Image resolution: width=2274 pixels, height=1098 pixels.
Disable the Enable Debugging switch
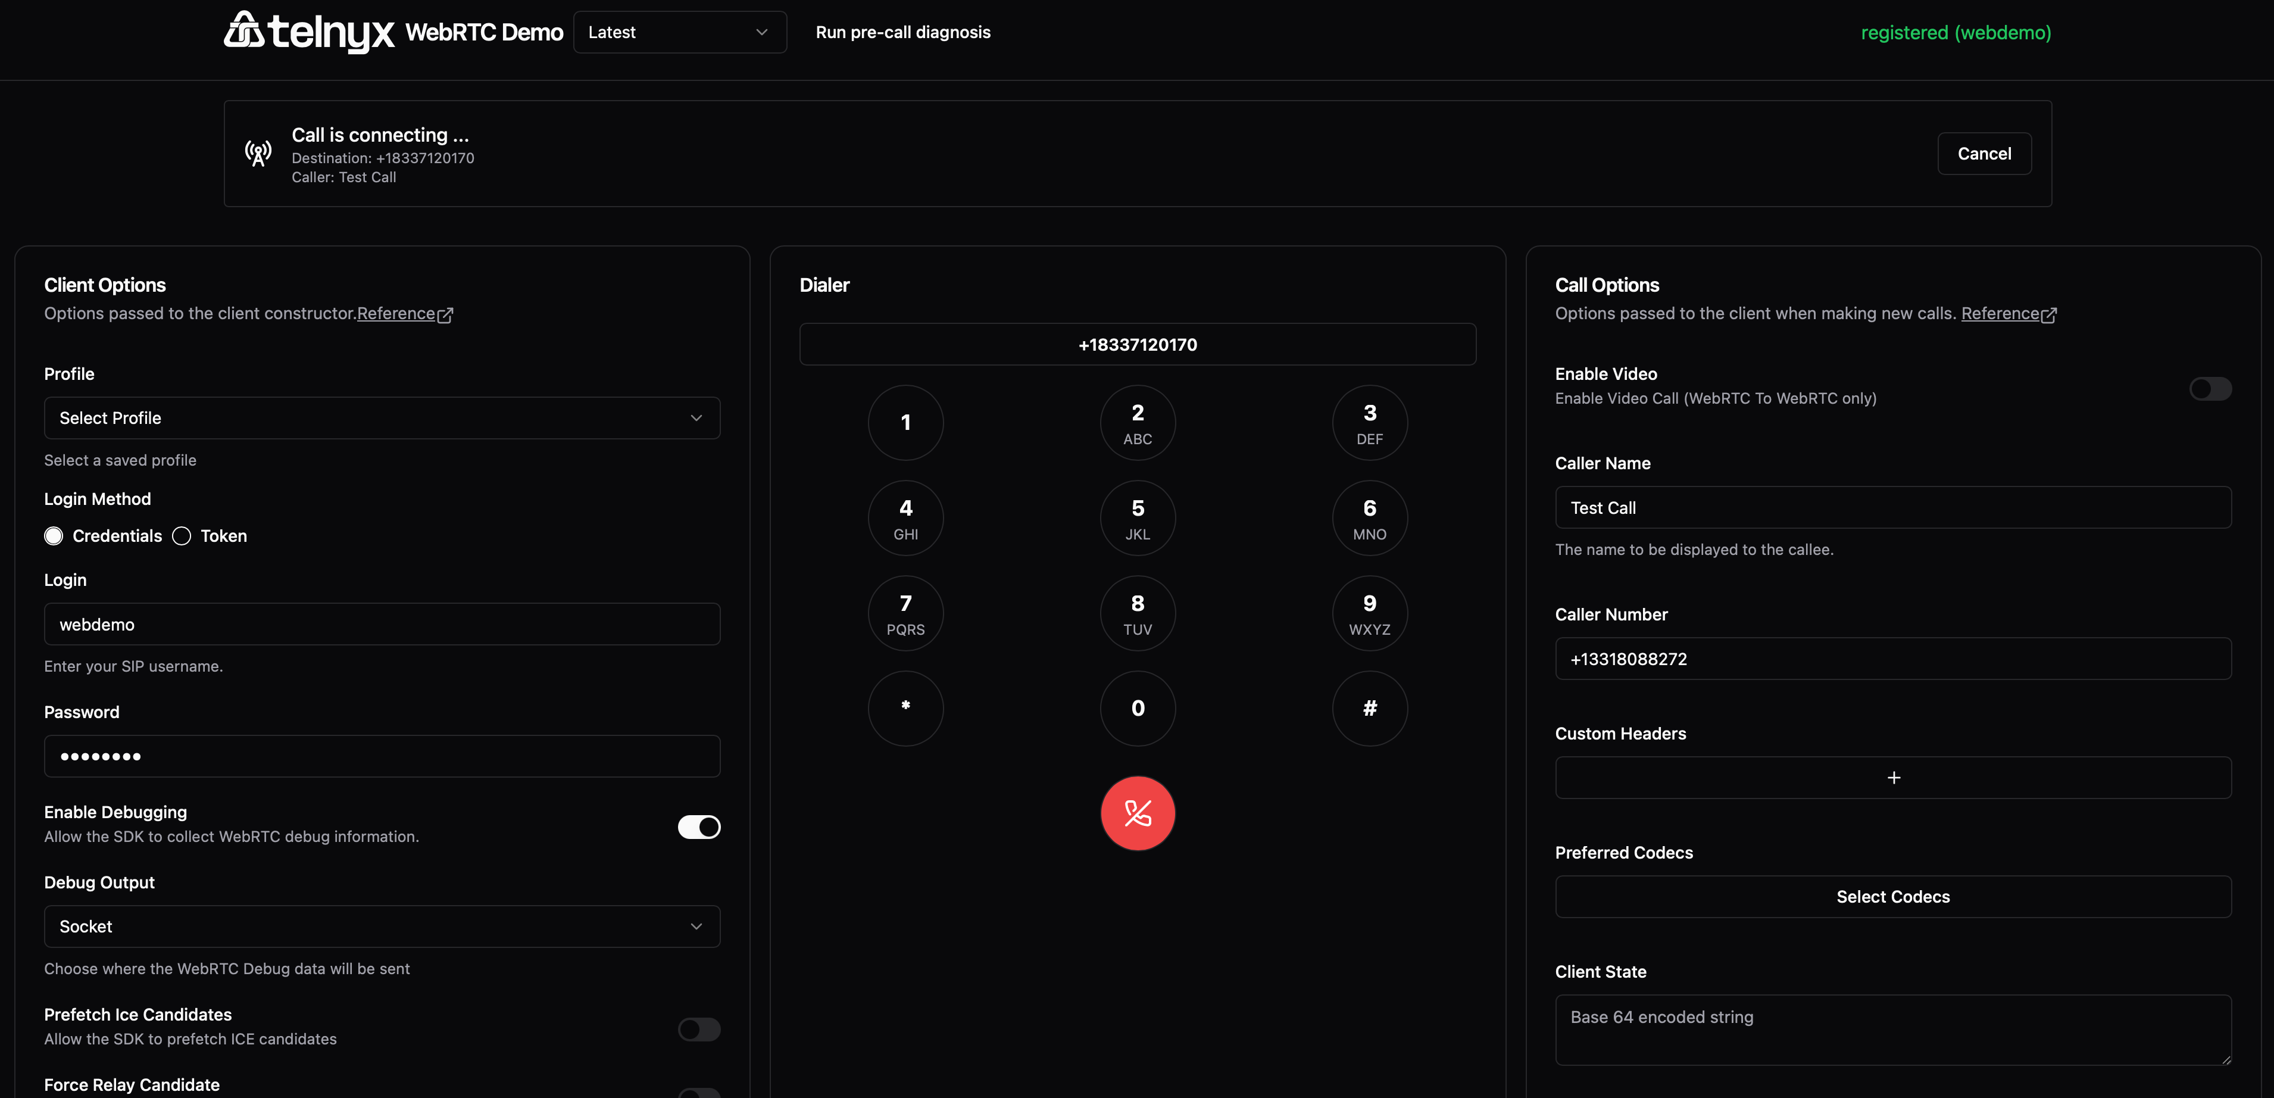(x=698, y=826)
